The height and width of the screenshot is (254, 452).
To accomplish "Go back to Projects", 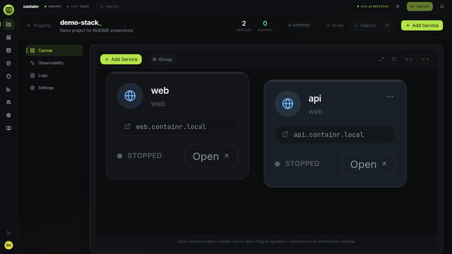I will tap(39, 25).
